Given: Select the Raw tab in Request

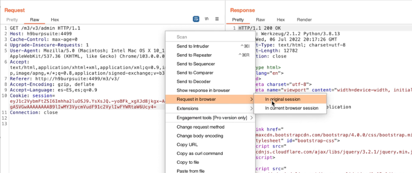Looking at the screenshot, I should click(34, 20).
